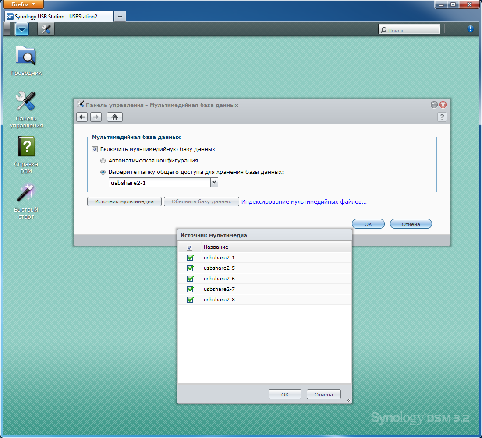
Task: Select Выберите папку общего доступа radio button
Action: point(103,172)
